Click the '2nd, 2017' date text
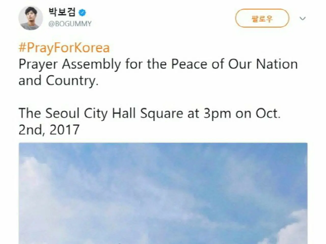This screenshot has width=326, height=244. (49, 130)
